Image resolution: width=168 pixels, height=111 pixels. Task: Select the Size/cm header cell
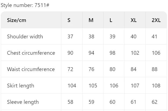pos(17,20)
